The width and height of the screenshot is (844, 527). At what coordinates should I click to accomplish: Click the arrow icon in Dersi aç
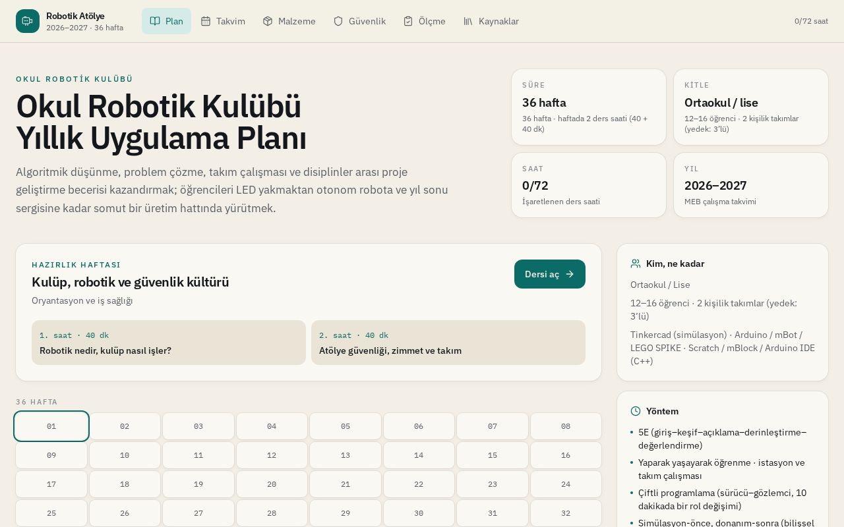(570, 274)
